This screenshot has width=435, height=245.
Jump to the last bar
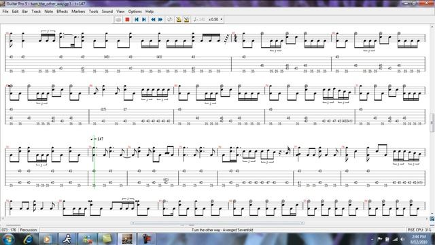(144, 20)
